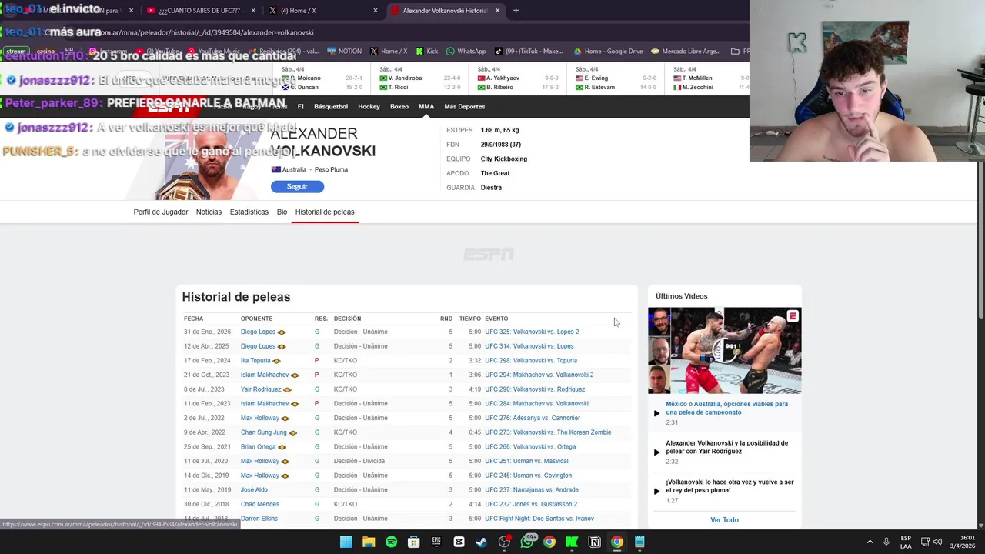Open UFC 276: Adesanya vs. Cannonier event

(x=533, y=418)
